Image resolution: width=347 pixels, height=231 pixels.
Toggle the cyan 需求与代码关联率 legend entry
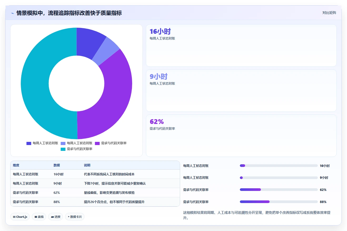(x=76, y=149)
